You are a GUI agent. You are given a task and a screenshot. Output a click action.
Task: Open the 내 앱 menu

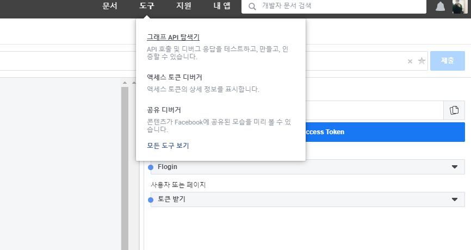point(222,5)
